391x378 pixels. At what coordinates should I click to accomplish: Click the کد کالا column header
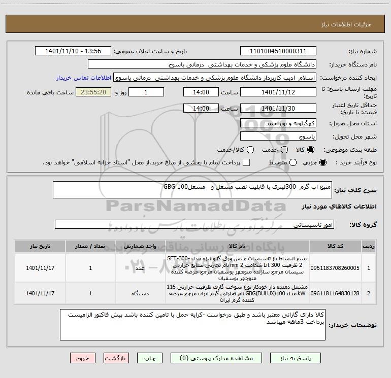click(335, 246)
